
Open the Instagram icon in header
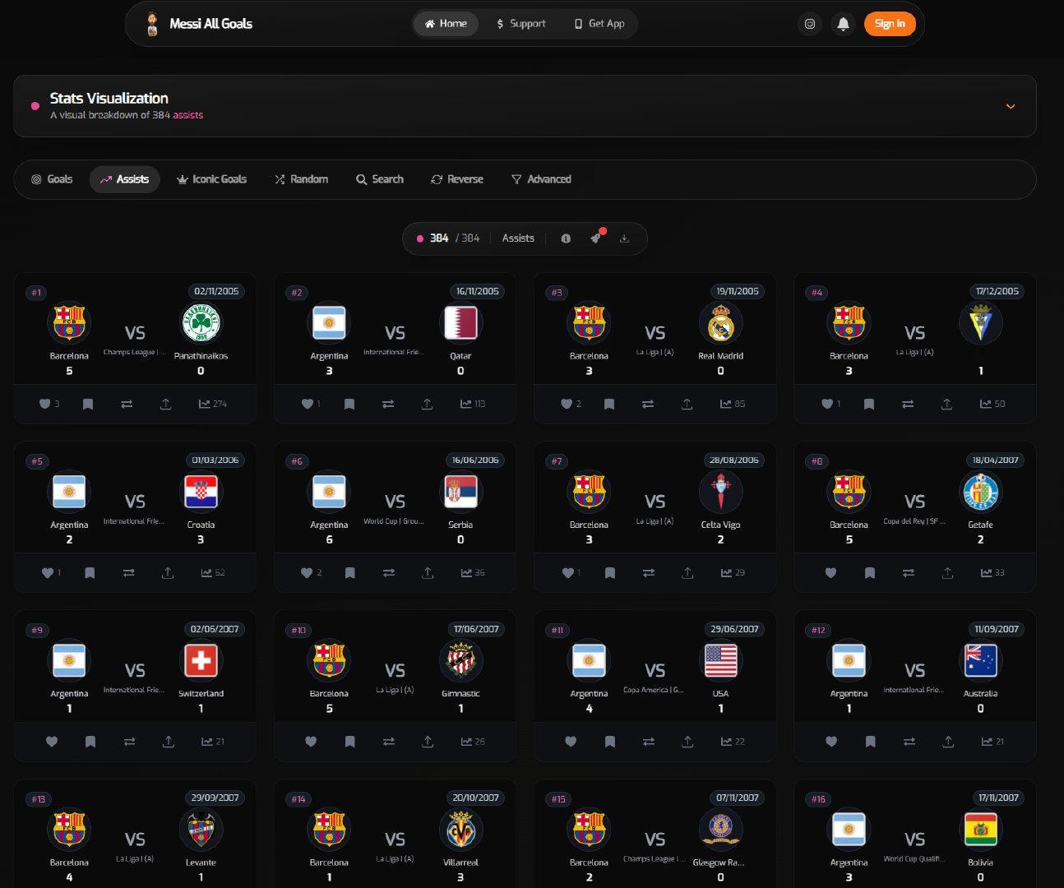[x=810, y=24]
